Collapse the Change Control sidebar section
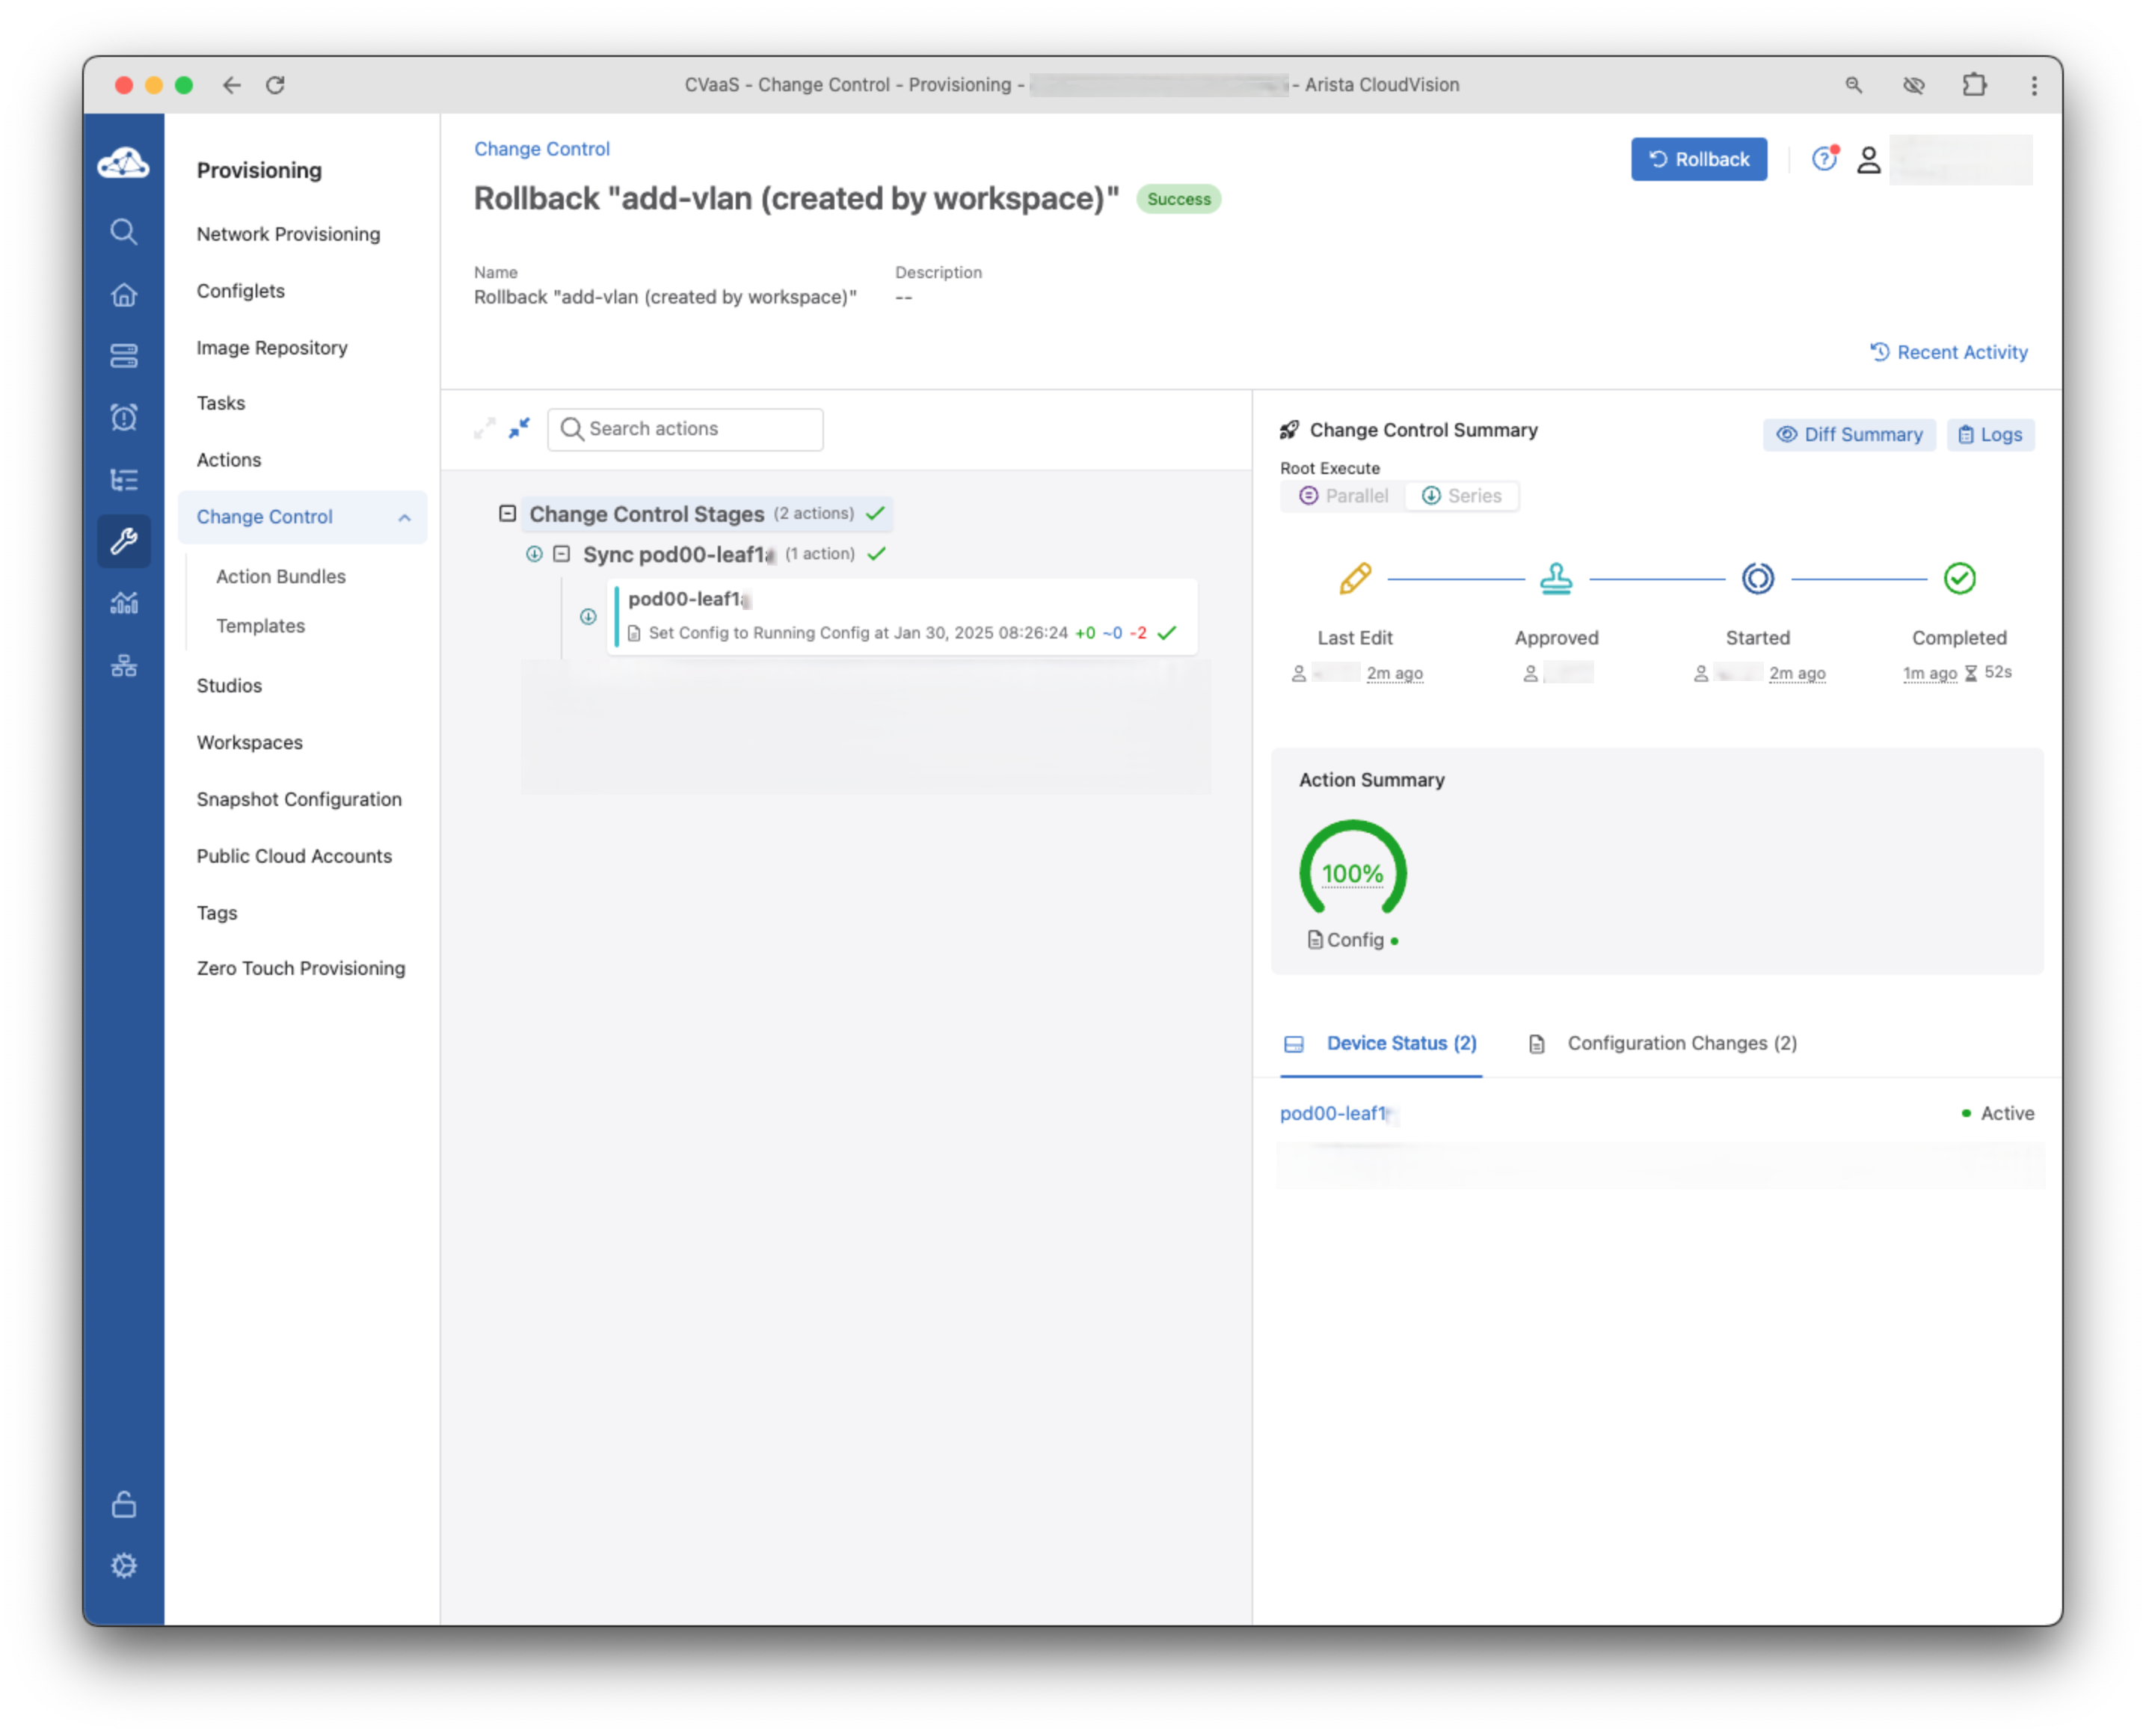Image resolution: width=2146 pixels, height=1736 pixels. 404,517
